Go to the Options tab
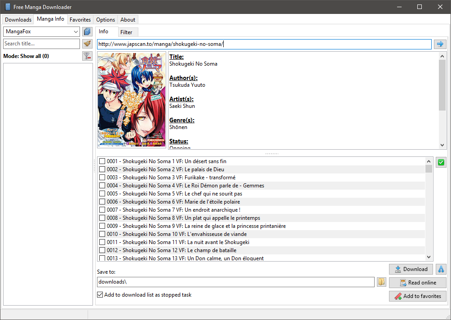The width and height of the screenshot is (451, 320). [106, 20]
